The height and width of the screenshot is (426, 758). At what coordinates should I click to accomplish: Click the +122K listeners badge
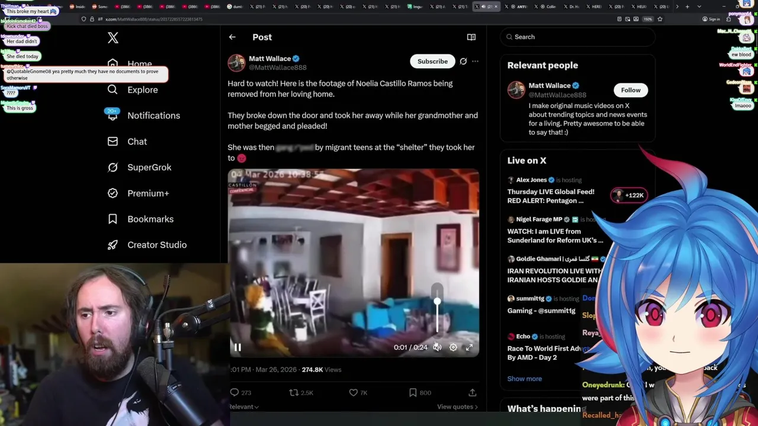[x=629, y=195]
